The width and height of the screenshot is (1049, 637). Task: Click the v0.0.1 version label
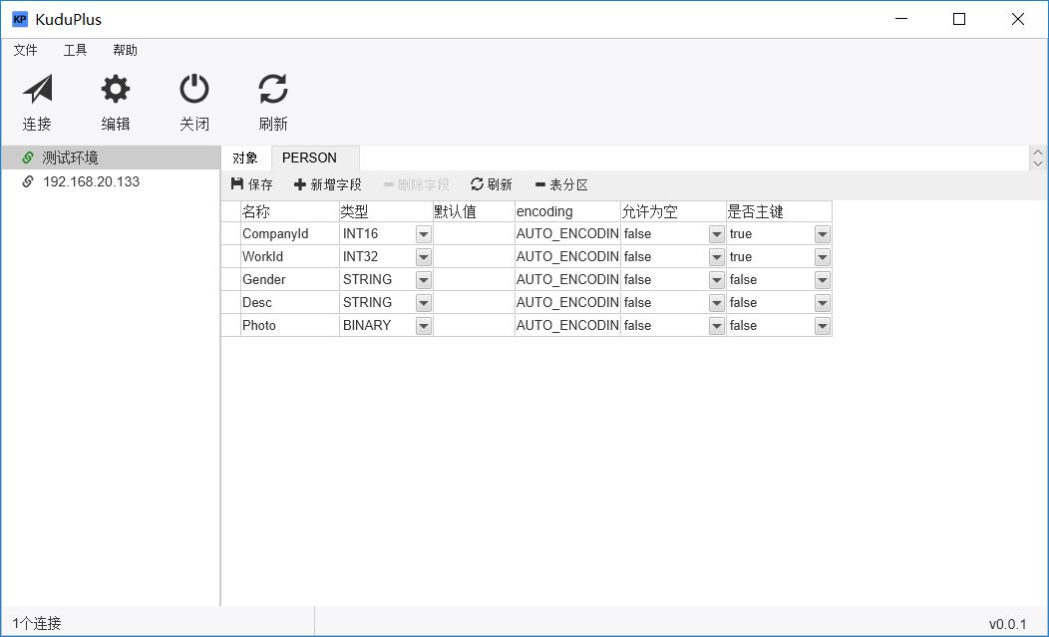click(x=1007, y=624)
